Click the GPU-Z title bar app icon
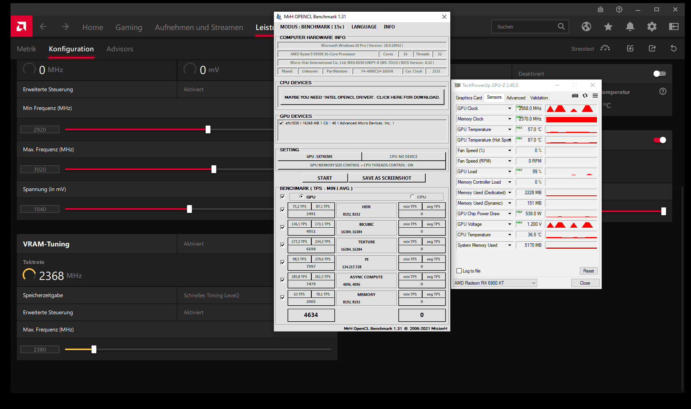The height and width of the screenshot is (409, 691). [458, 85]
